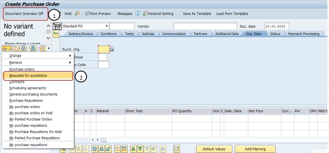Click down arrow on variant panel scrollbar
Screen dimensions: 329x153
[48, 38]
